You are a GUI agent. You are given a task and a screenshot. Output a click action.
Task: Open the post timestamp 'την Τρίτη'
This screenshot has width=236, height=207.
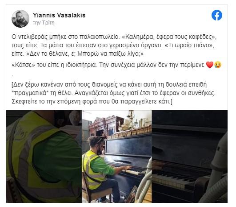pos(44,23)
